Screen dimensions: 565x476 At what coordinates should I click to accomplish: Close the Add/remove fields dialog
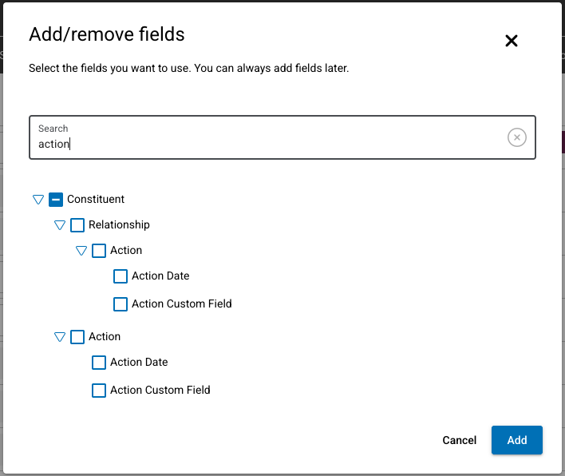click(x=512, y=41)
